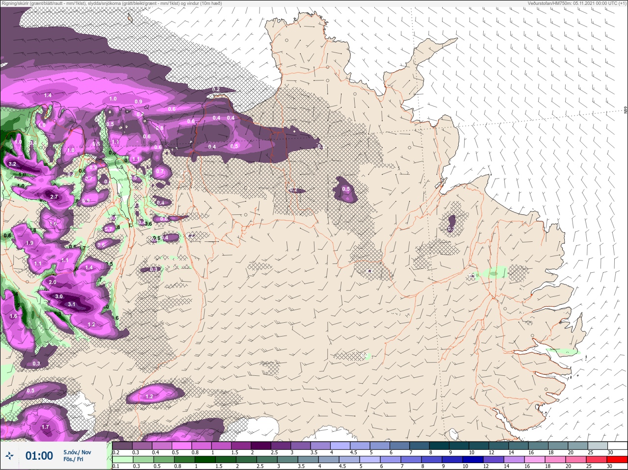Pick lower legend pale green swatch between 0.1 and 0.3
Screen dimensions: 628x470
coord(123,459)
